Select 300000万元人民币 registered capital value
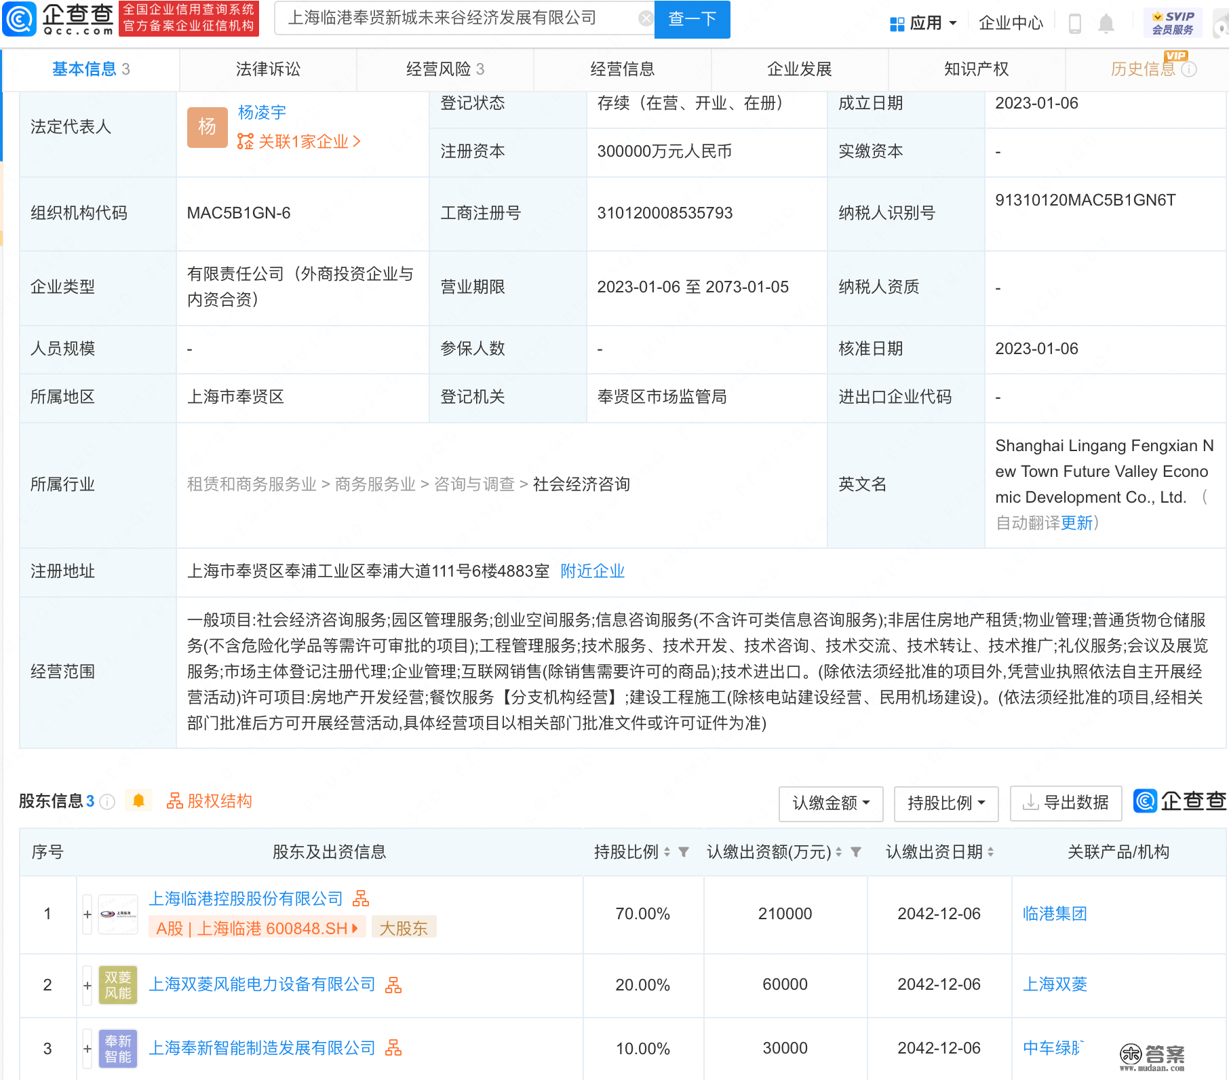Screen dimensions: 1229x1080 pyautogui.click(x=665, y=151)
